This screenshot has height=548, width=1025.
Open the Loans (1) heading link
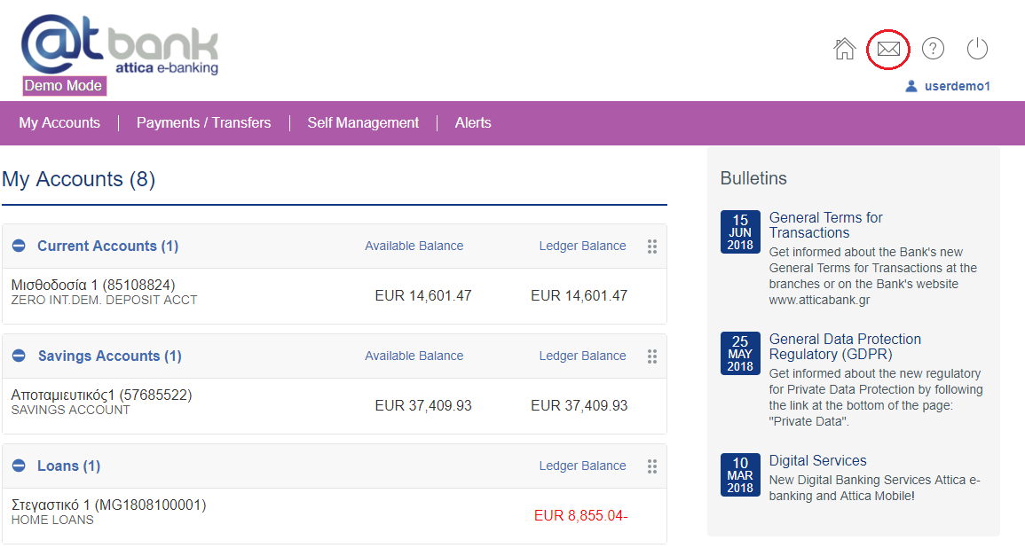point(68,466)
